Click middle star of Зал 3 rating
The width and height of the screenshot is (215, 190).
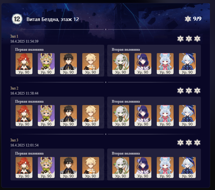point(189,143)
